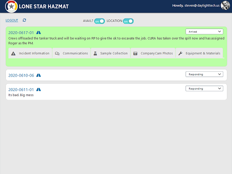Click the LOGOUT link
Image resolution: width=232 pixels, height=174 pixels.
click(12, 20)
